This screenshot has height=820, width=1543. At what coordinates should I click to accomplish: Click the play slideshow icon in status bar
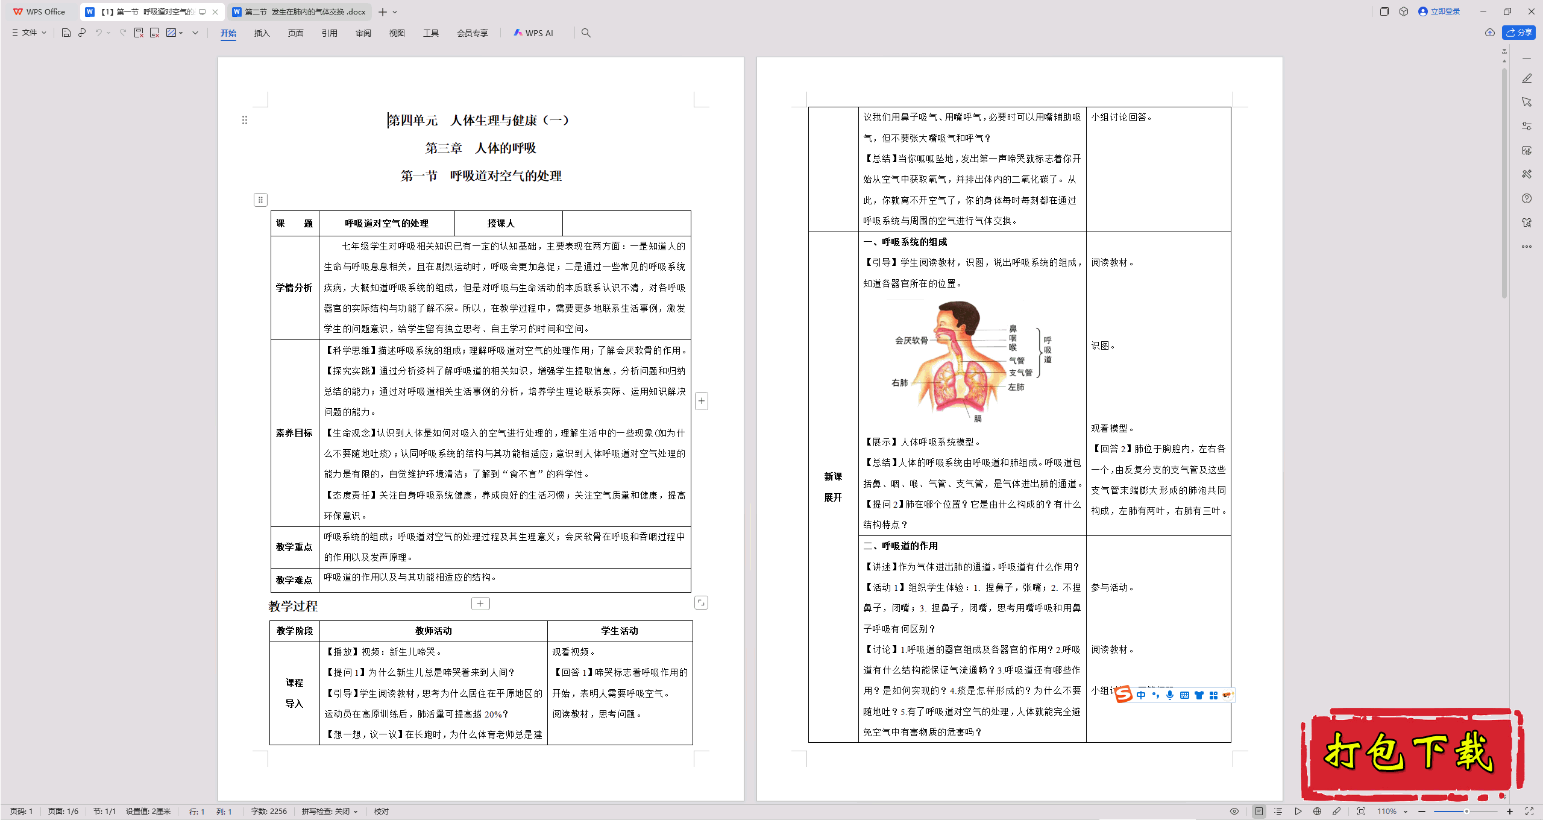1298,812
